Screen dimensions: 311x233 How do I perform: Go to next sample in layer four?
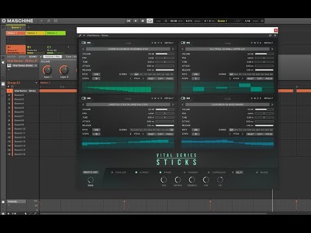[x=272, y=105]
